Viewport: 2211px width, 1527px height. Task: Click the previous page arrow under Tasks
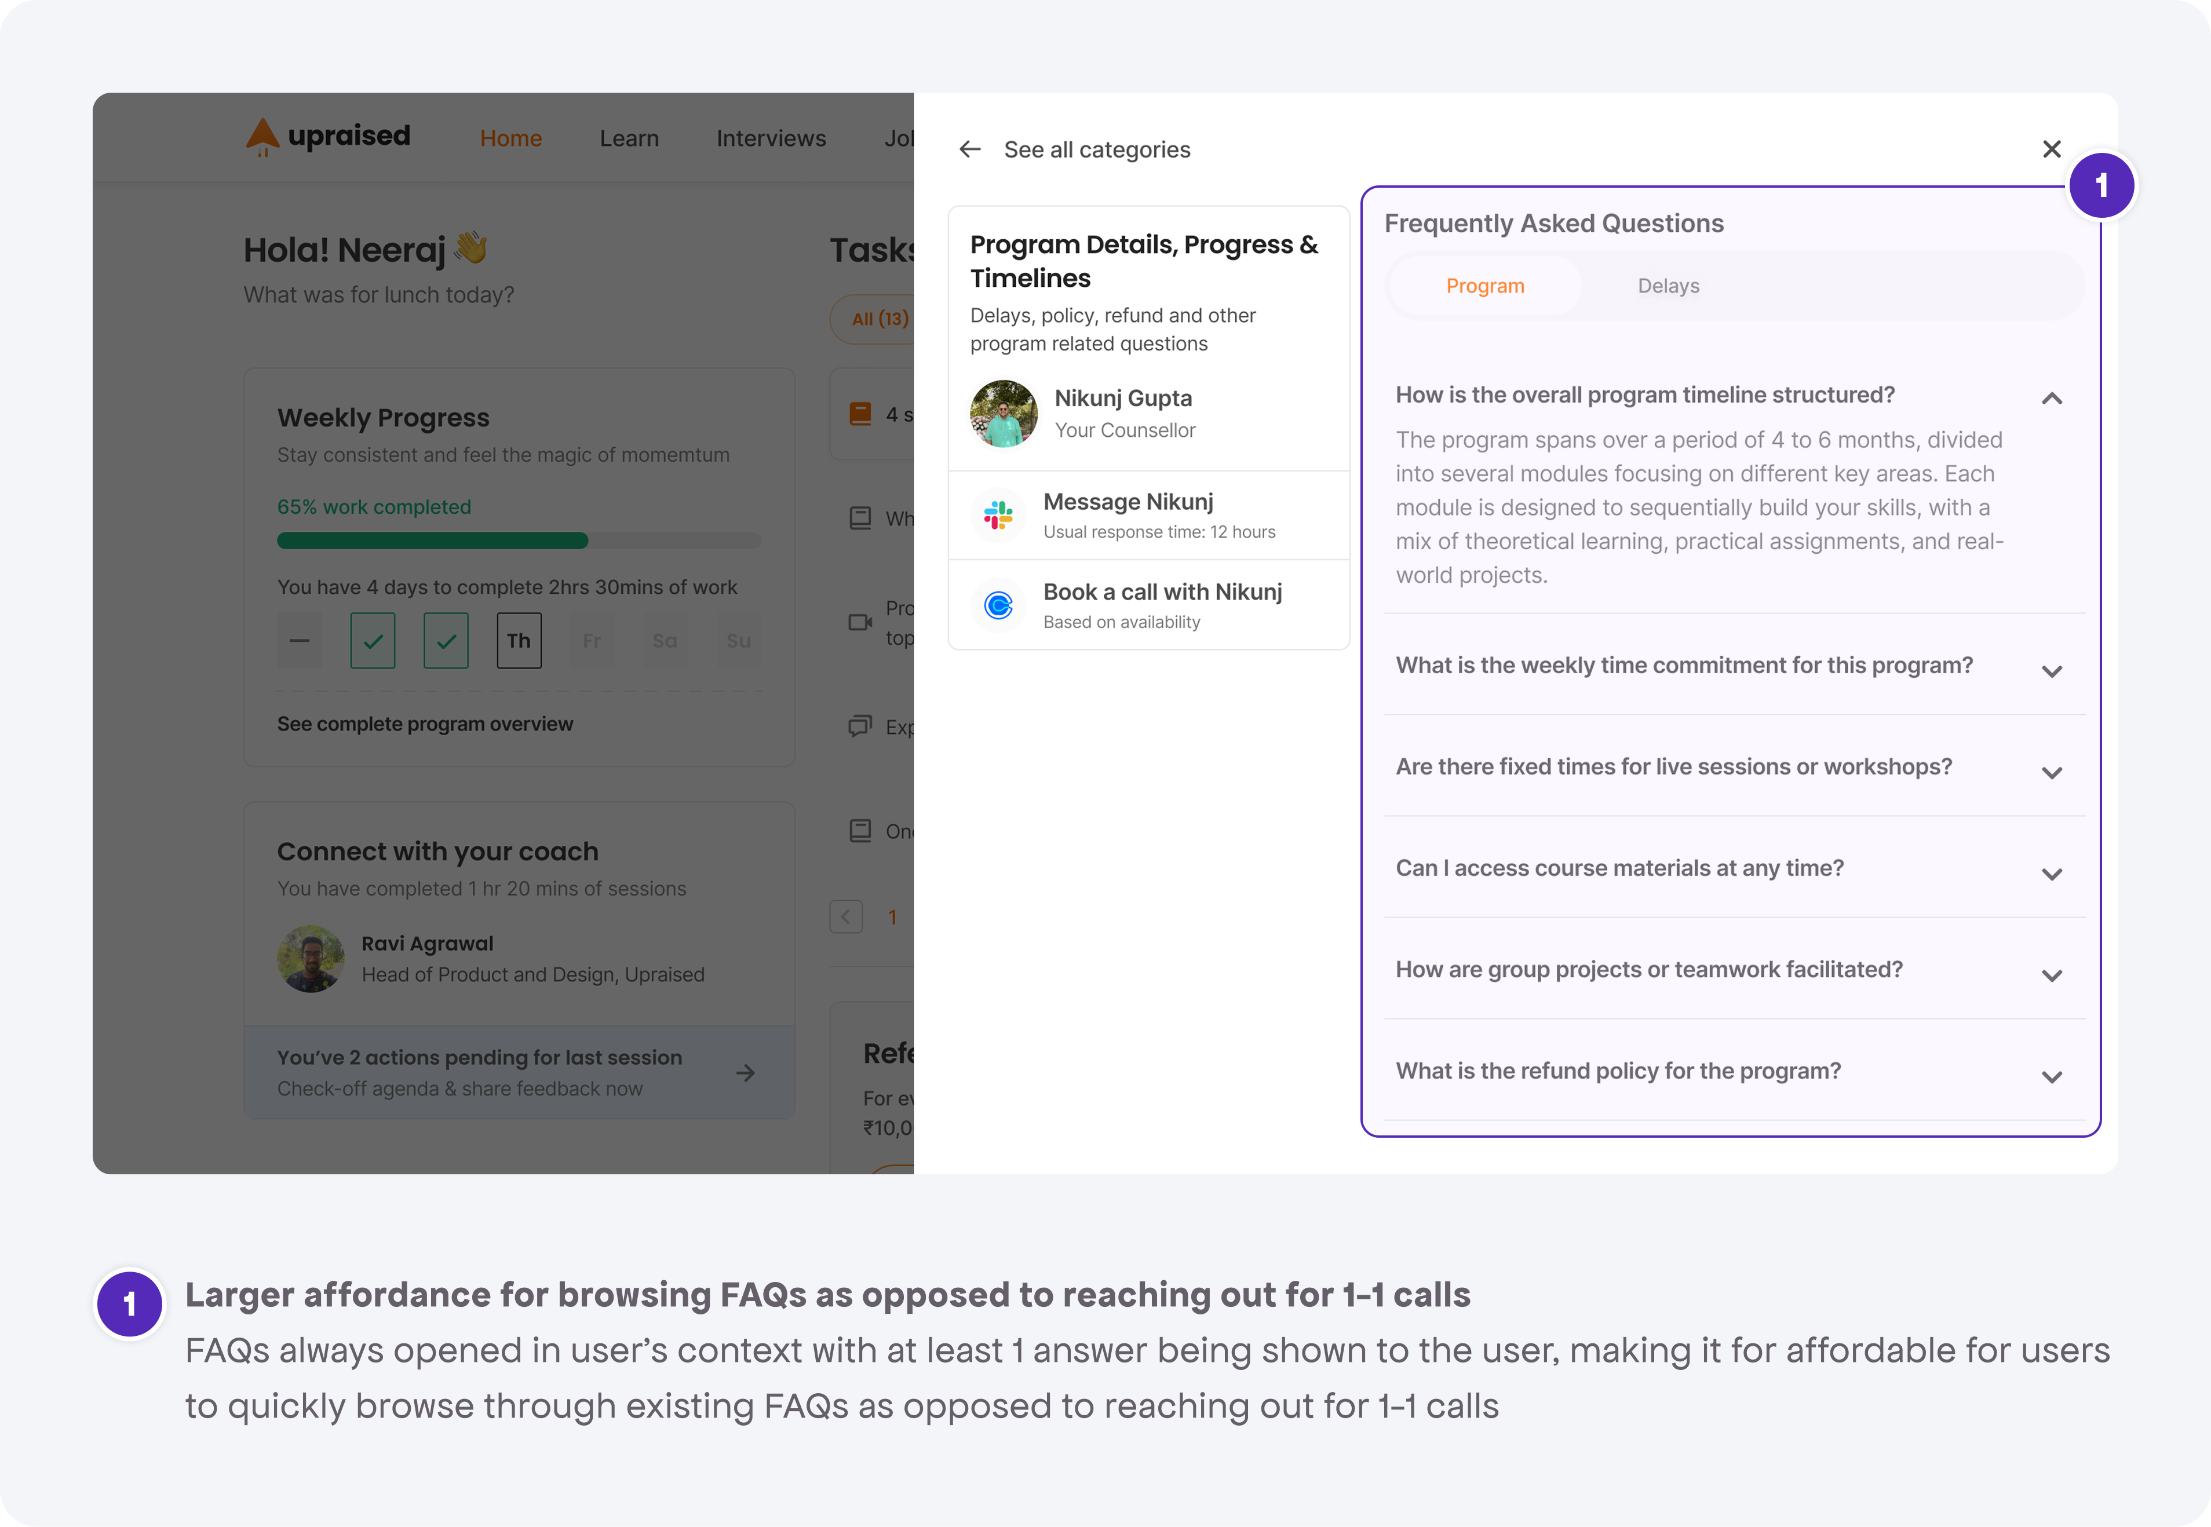tap(846, 916)
